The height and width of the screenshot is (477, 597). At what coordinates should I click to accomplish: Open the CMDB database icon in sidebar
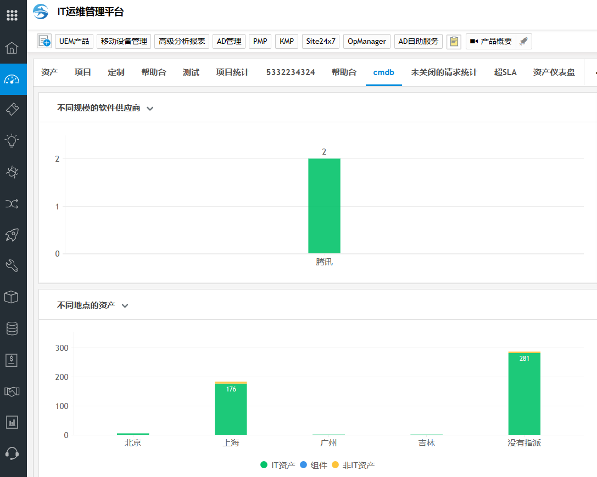(12, 328)
